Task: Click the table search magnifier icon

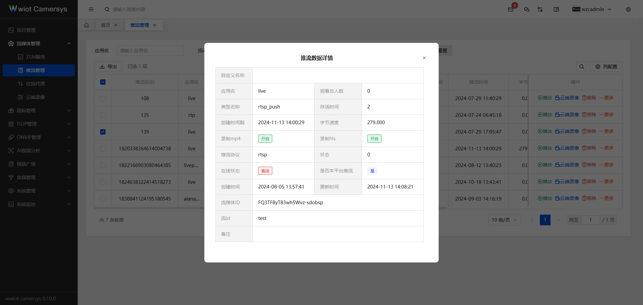Action: point(582,67)
